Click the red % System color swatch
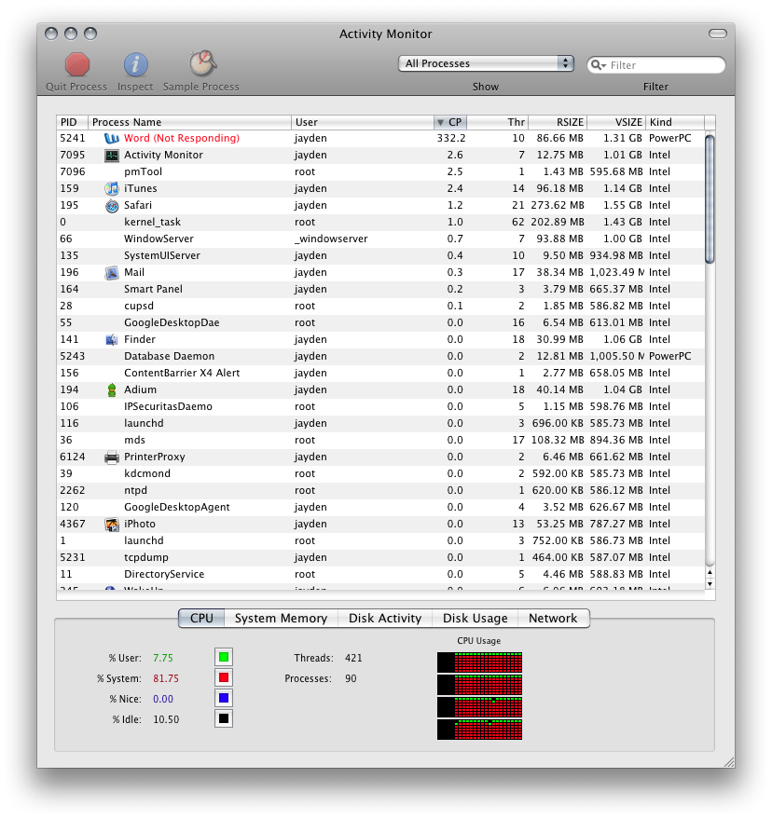The image size is (772, 819). [224, 677]
